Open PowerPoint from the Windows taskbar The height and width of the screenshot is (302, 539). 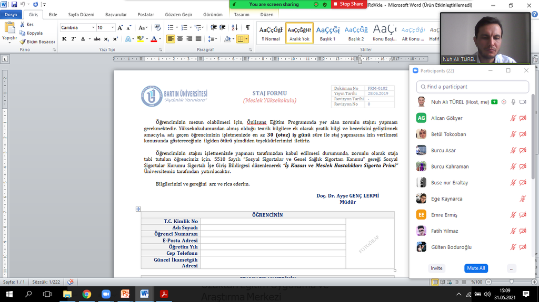[125, 294]
